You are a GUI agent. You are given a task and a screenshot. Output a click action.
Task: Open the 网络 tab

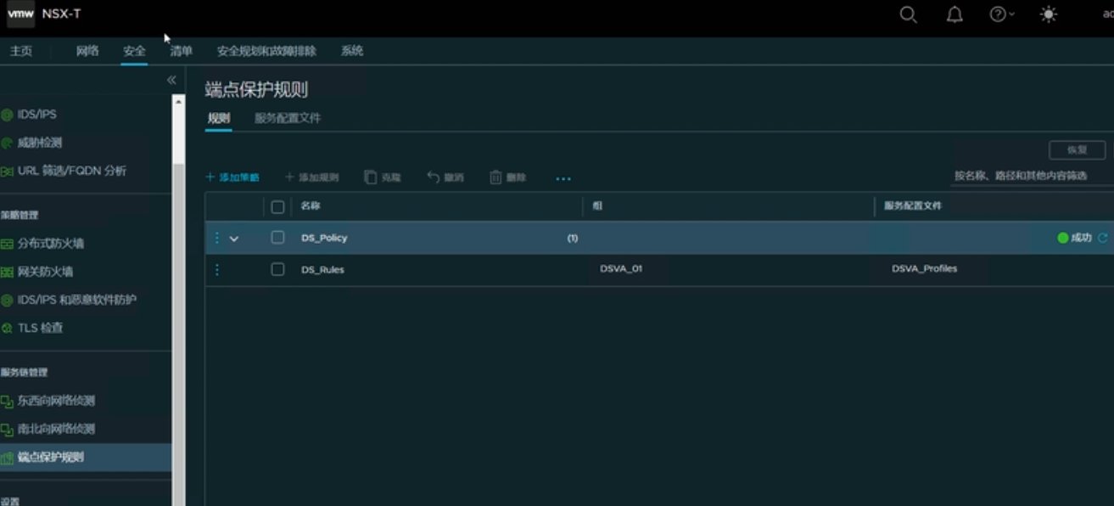pos(87,51)
